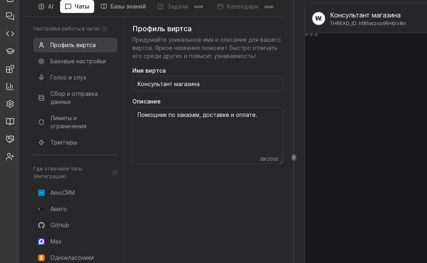Click the add-user icon at sidebar bottom
Viewport: 427px width, 263px height.
[x=10, y=157]
